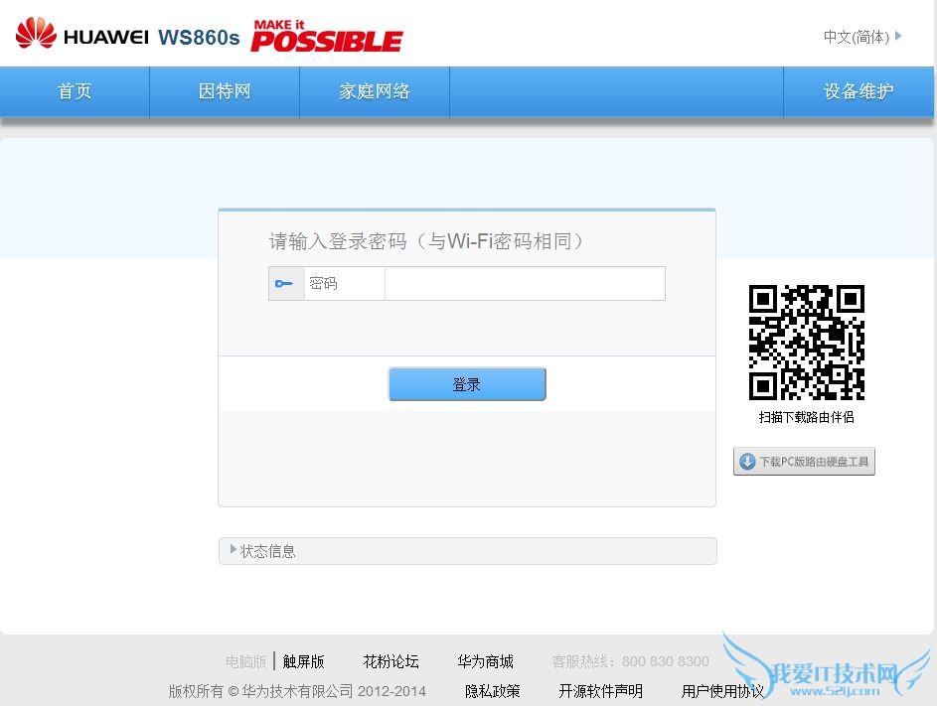Viewport: 937px width, 706px height.
Task: Open the 隐私政策 link
Action: click(x=493, y=691)
